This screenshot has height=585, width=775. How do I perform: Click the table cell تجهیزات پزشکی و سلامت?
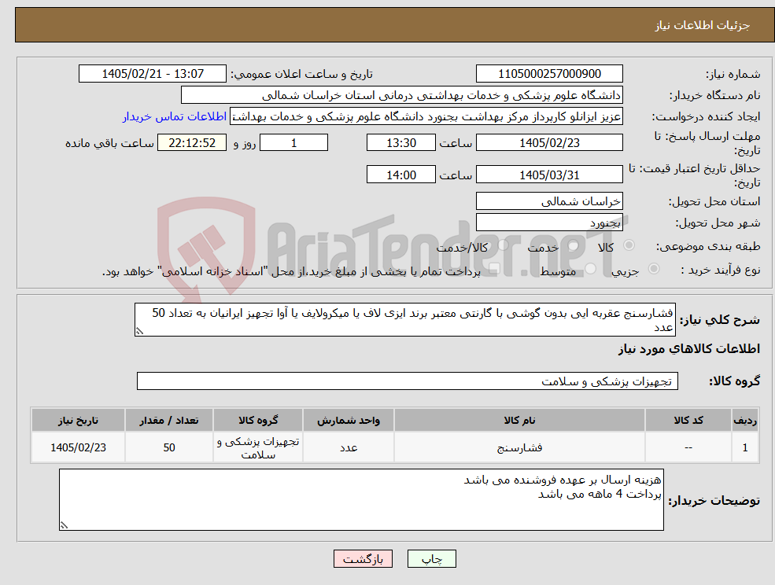258,447
